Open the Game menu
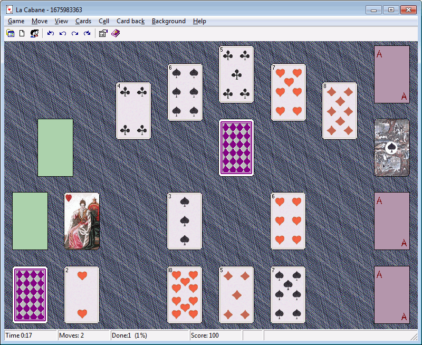The width and height of the screenshot is (422, 345). tap(16, 21)
